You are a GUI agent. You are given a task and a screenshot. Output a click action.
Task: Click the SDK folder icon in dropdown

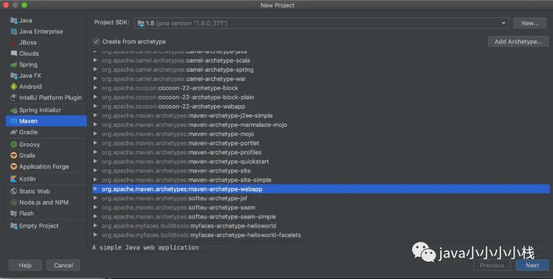point(141,23)
